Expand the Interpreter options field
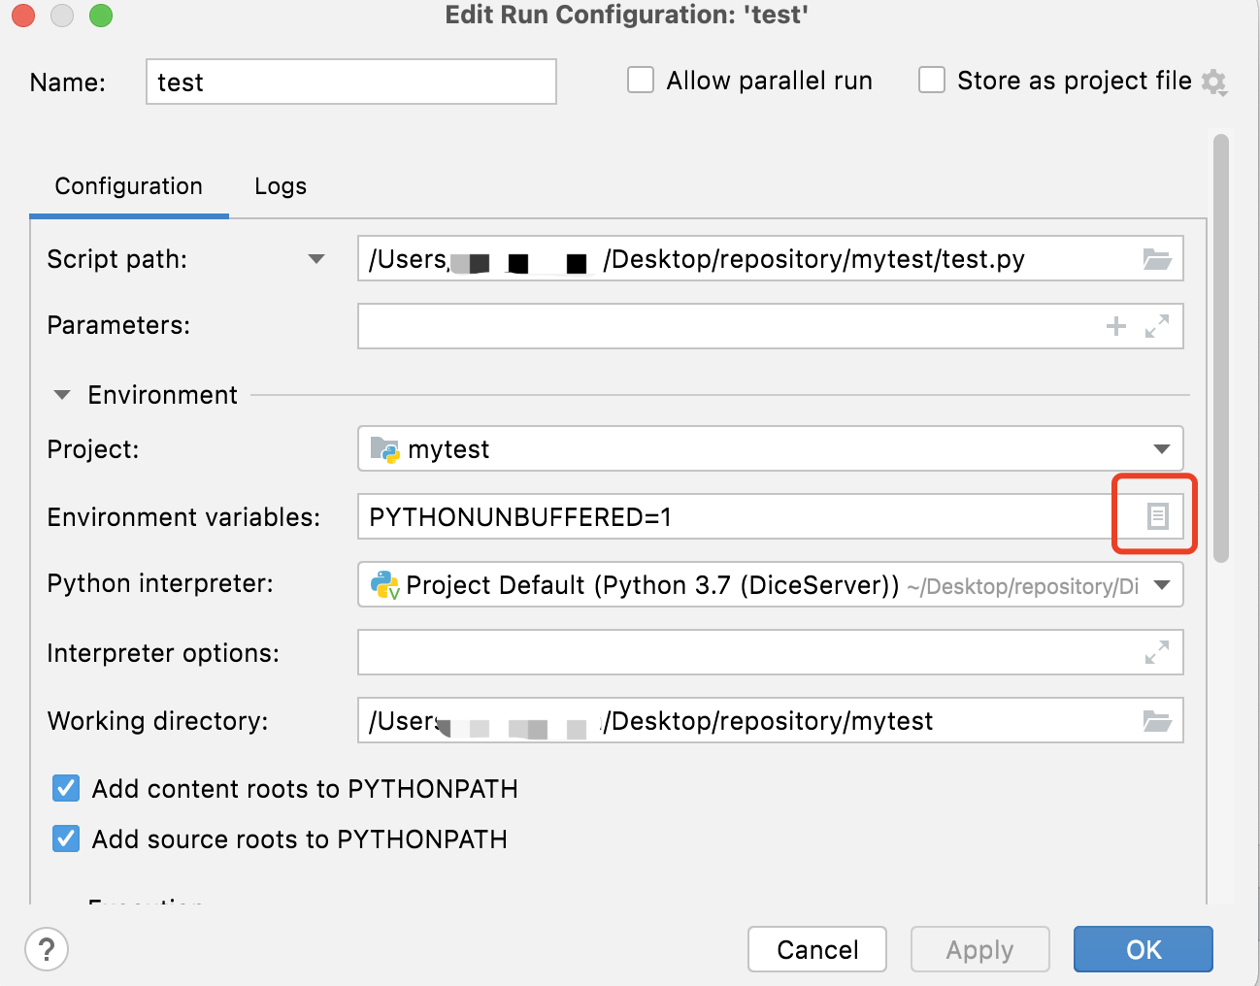The image size is (1260, 986). [1157, 652]
